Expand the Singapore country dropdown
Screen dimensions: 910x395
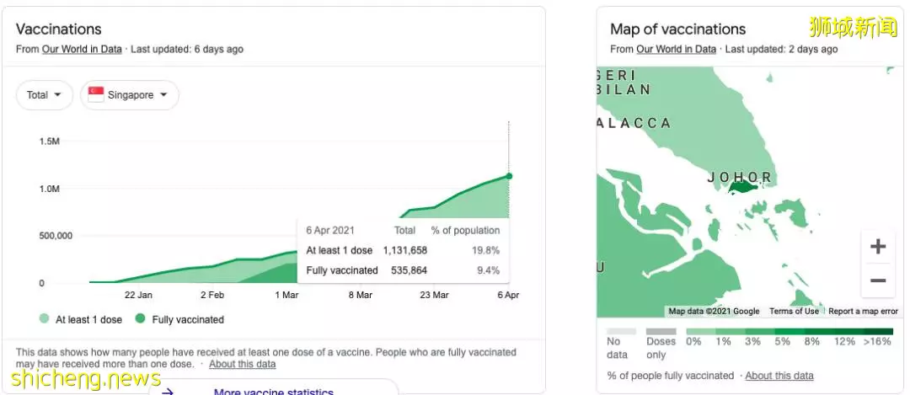pyautogui.click(x=130, y=94)
